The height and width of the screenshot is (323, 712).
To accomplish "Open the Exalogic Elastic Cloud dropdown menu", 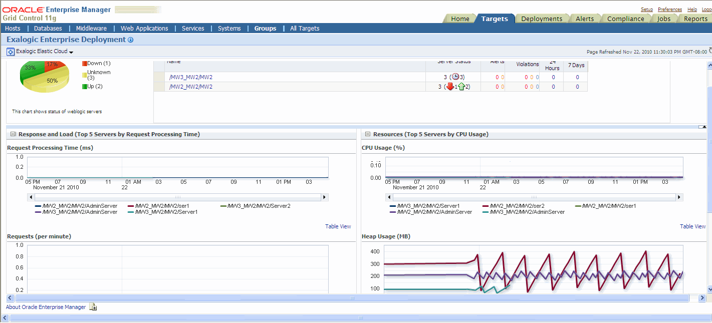I will tap(71, 52).
